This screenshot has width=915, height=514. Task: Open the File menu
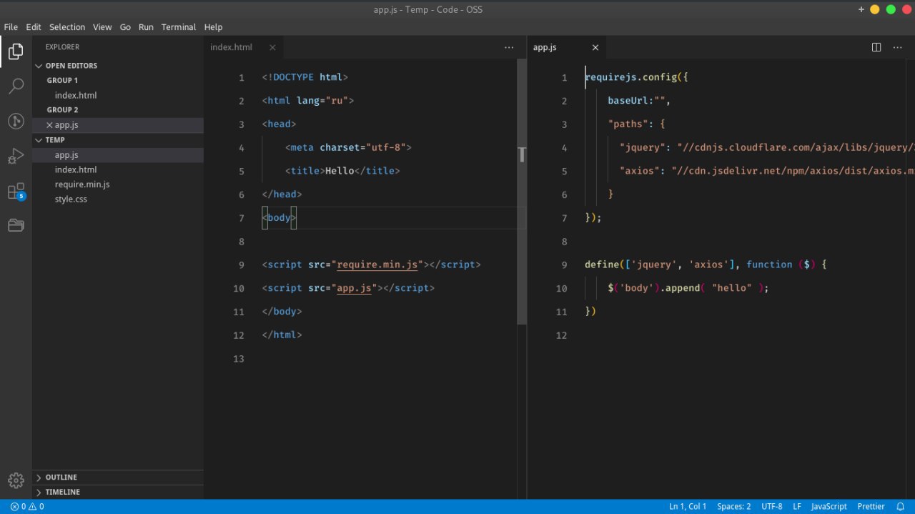(11, 27)
